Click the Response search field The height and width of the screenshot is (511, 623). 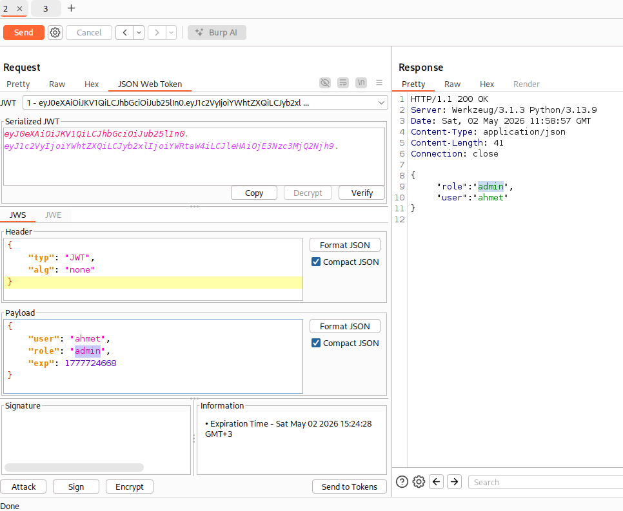[x=545, y=482]
